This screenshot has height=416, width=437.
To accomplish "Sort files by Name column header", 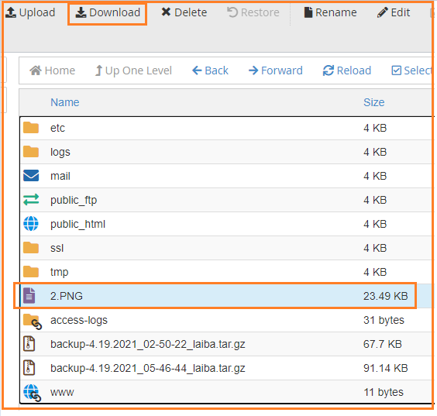I will 64,102.
